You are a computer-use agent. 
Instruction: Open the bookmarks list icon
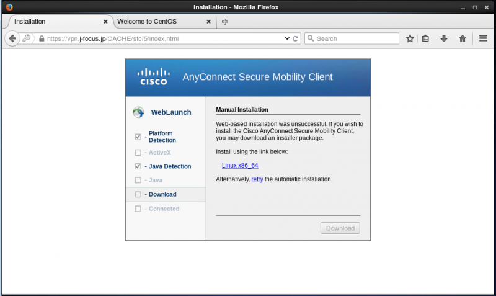tap(425, 38)
